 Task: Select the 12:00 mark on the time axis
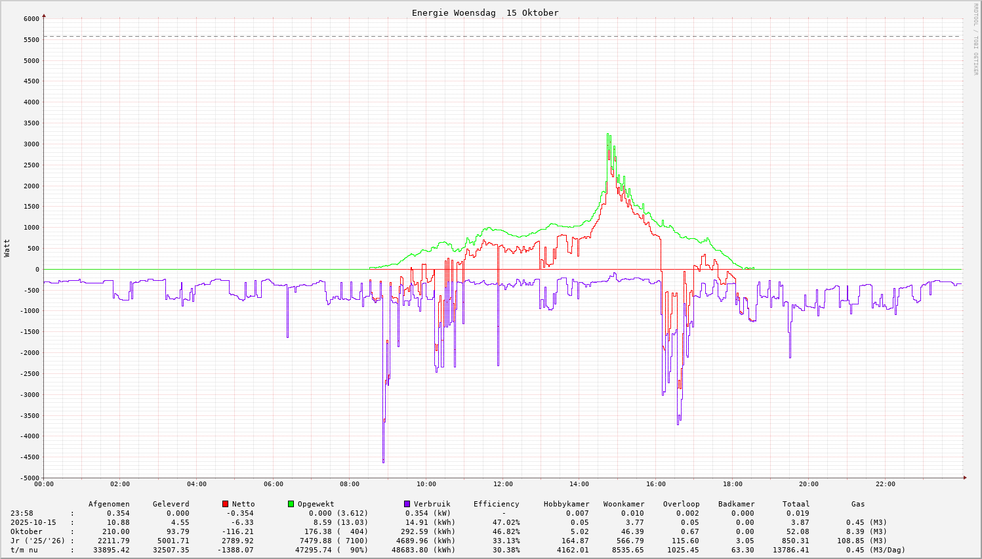coord(502,484)
